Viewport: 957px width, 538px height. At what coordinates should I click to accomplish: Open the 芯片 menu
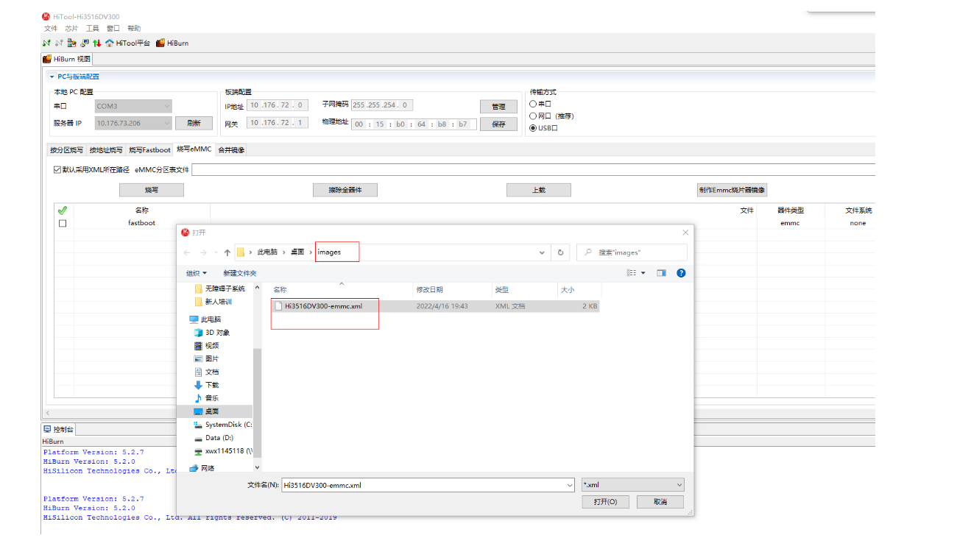tap(71, 28)
